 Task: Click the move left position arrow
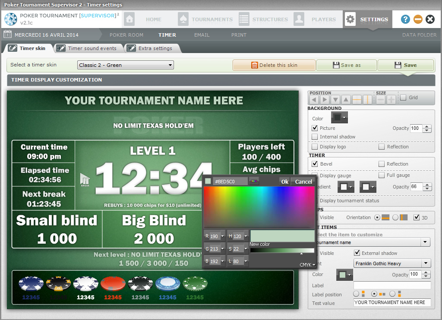click(315, 100)
